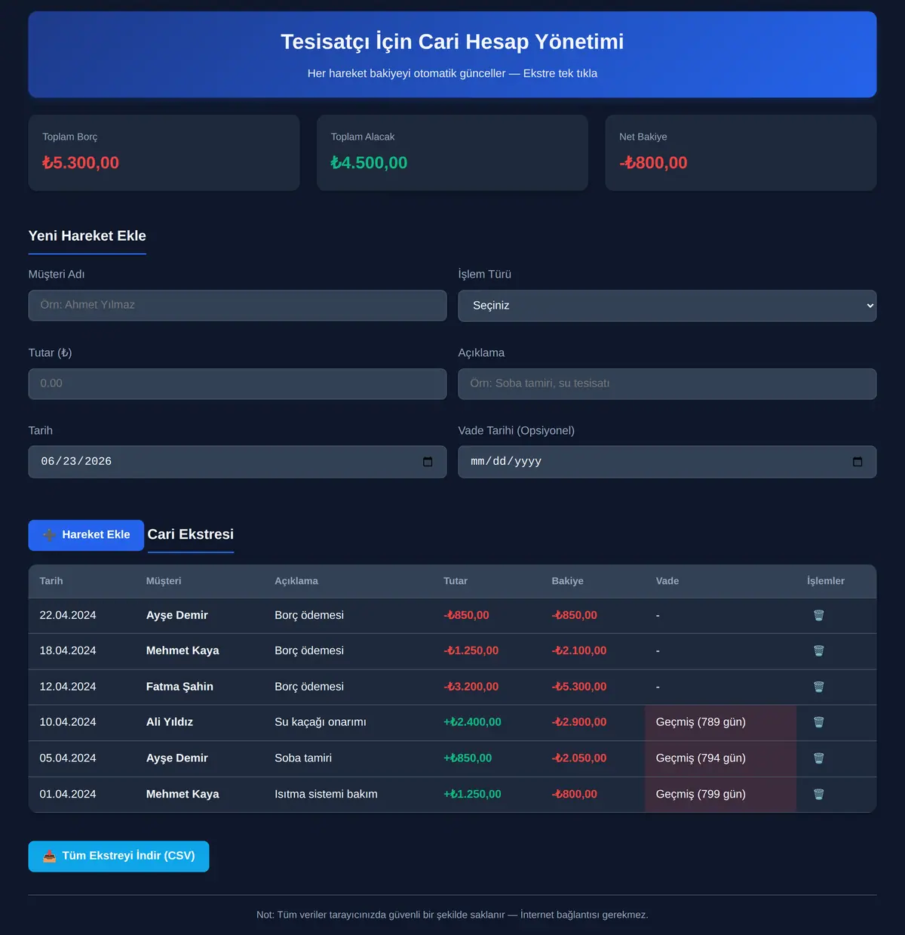Image resolution: width=905 pixels, height=935 pixels.
Task: Trash the Isıtma sistemi bakım row
Action: 818,795
